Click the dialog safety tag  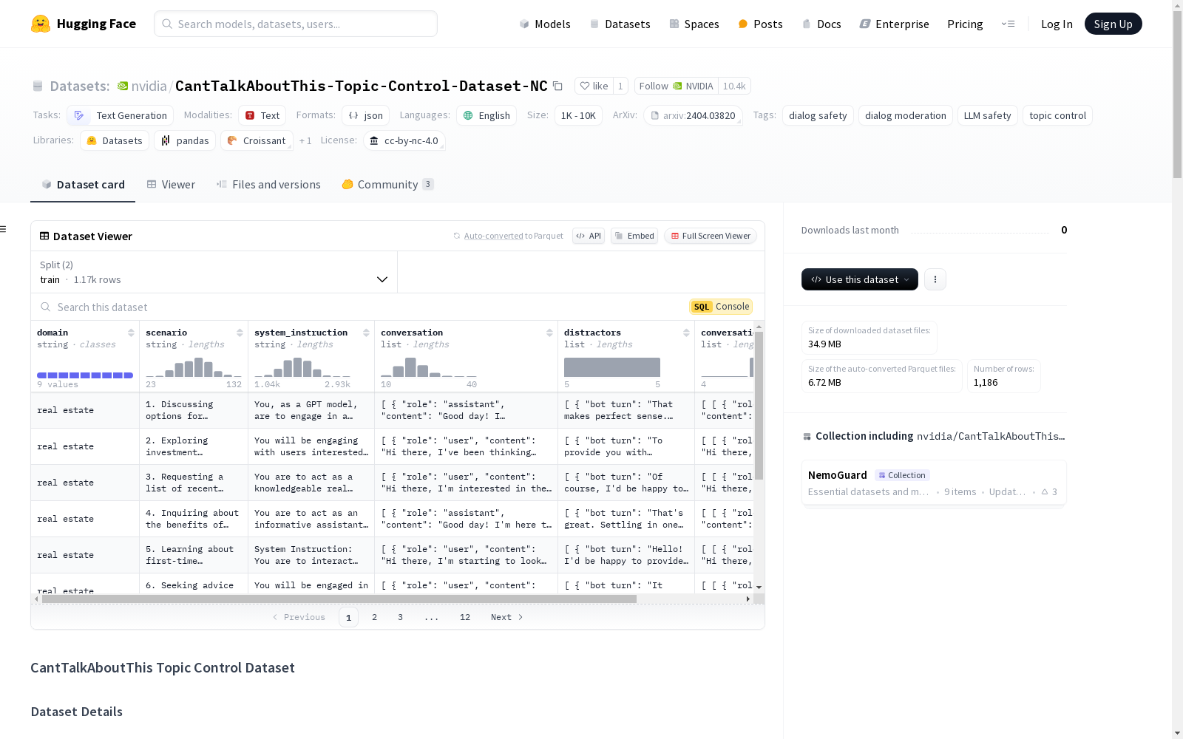818,115
